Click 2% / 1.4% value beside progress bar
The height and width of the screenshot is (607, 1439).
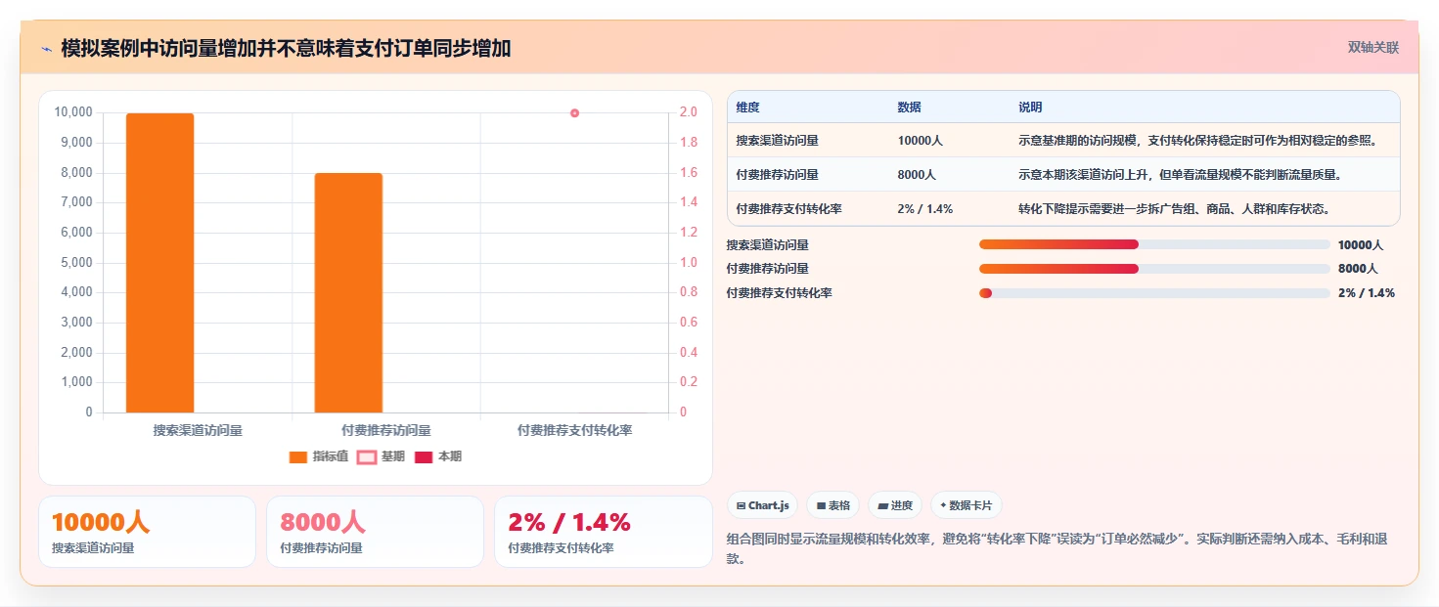(x=1367, y=293)
